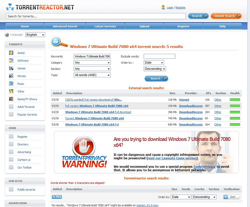Open the Language dropdown showing English
This screenshot has width=250, height=207.
point(35,35)
